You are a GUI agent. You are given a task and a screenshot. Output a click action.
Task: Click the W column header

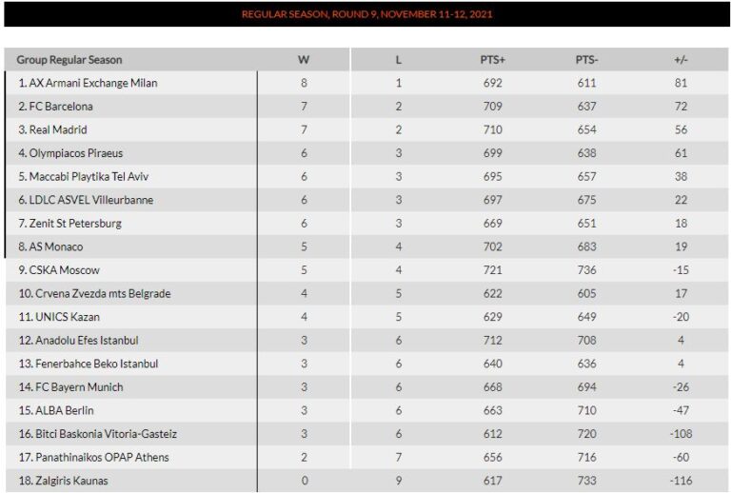pos(304,60)
